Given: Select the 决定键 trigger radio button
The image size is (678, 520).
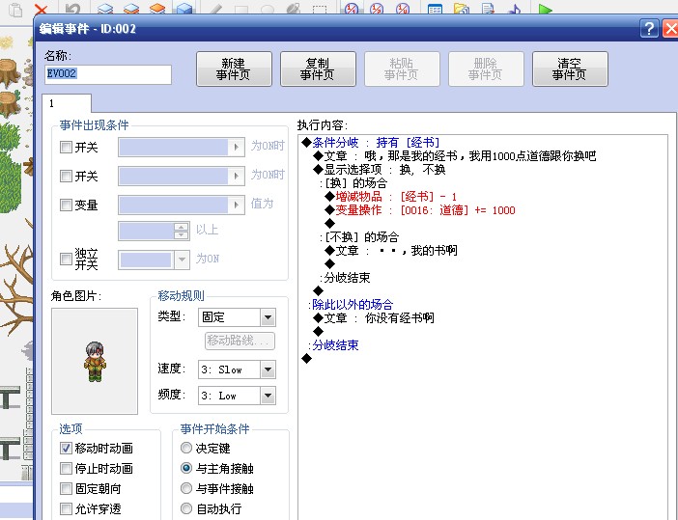Looking at the screenshot, I should pyautogui.click(x=186, y=448).
